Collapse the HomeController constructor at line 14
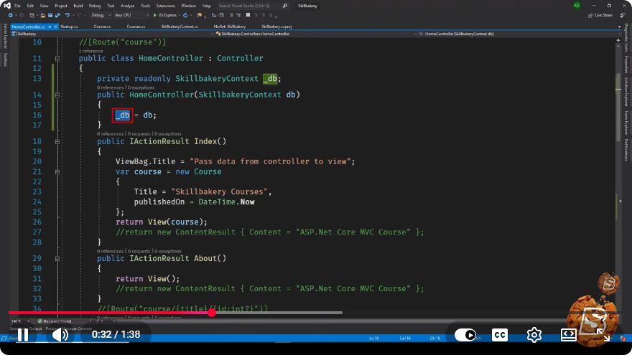The image size is (632, 355). click(x=57, y=95)
